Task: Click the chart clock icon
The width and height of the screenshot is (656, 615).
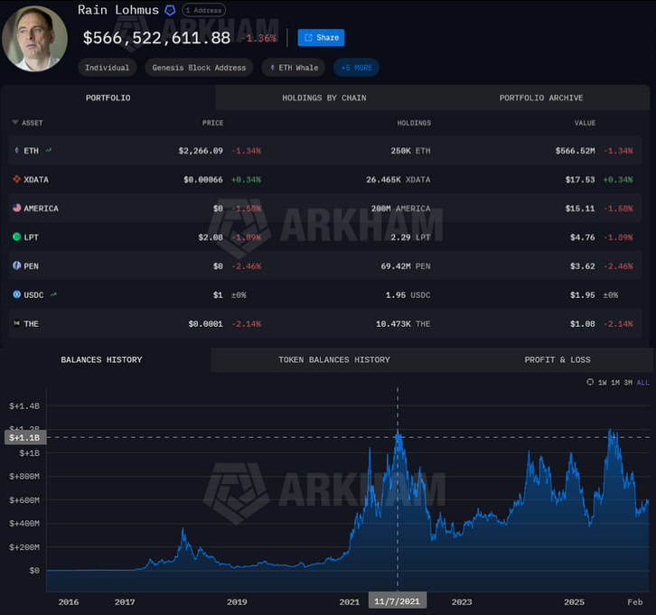Action: tap(590, 382)
